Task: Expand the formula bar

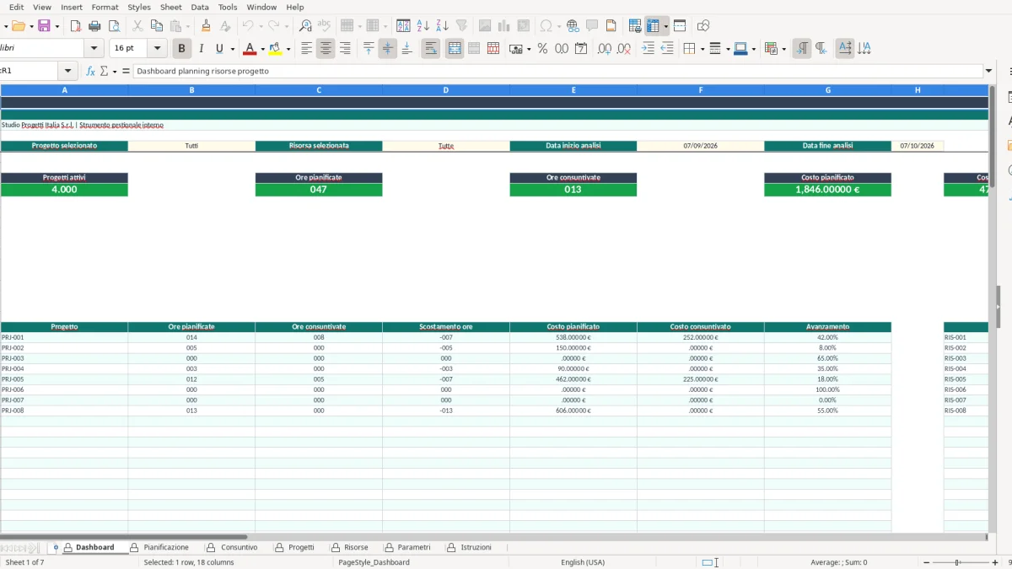Action: click(x=988, y=72)
